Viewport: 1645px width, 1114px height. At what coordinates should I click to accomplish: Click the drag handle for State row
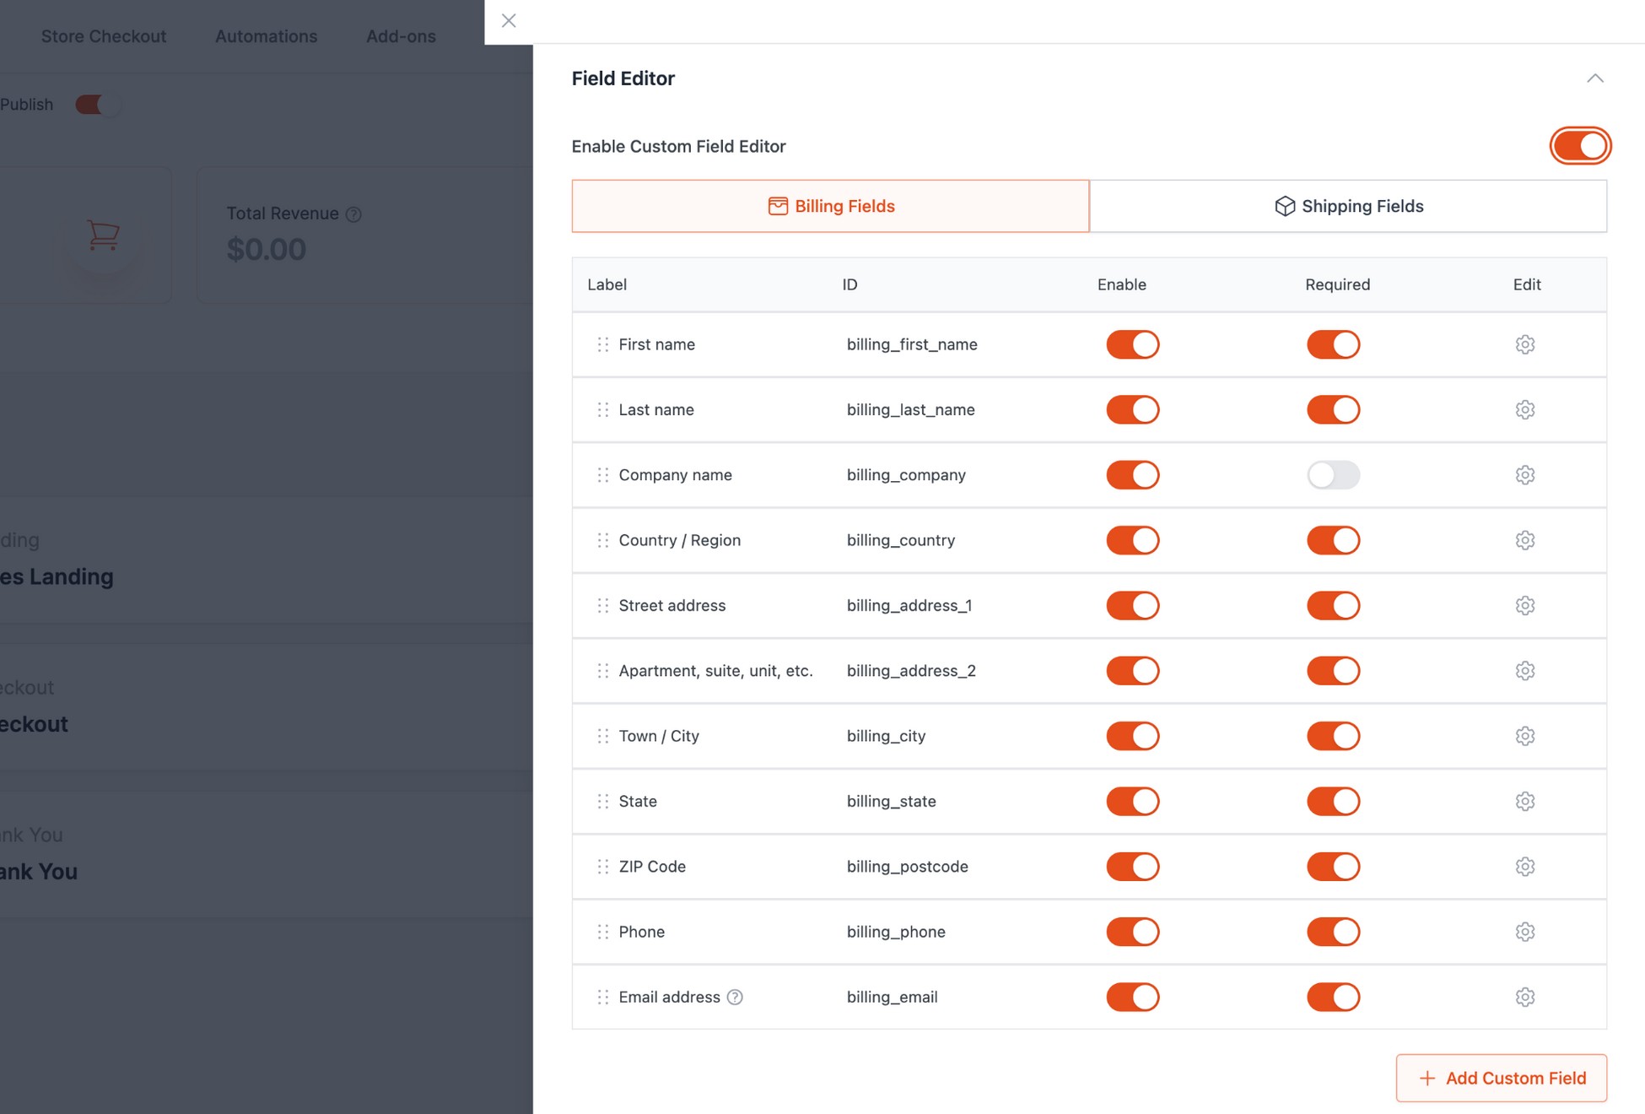click(602, 801)
